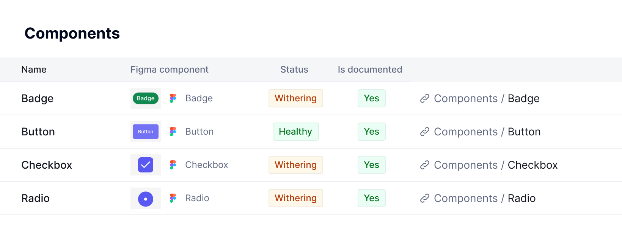Click the Figma icon in the Radio row

click(173, 198)
